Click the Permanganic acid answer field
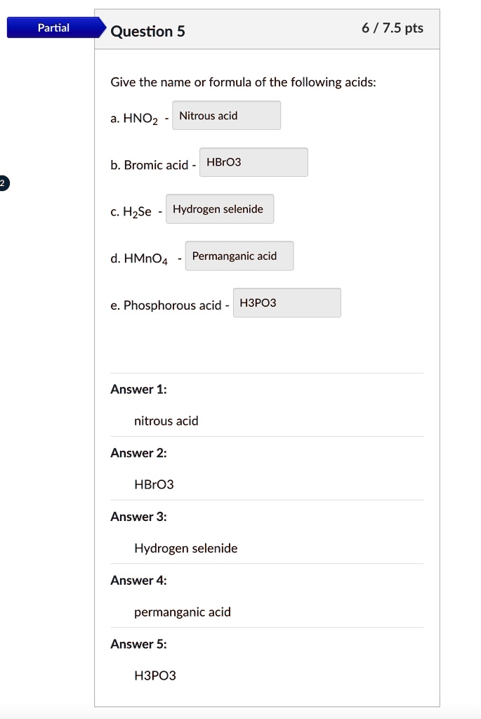Viewport: 481px width, 719px height. [x=239, y=256]
